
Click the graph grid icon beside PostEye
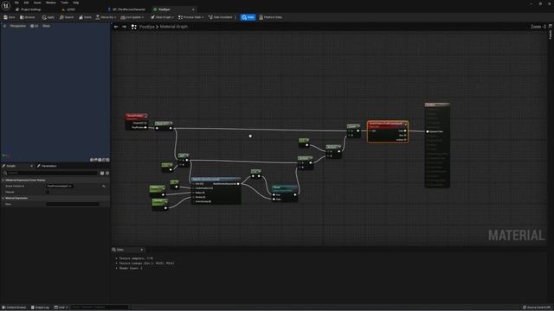click(x=134, y=27)
